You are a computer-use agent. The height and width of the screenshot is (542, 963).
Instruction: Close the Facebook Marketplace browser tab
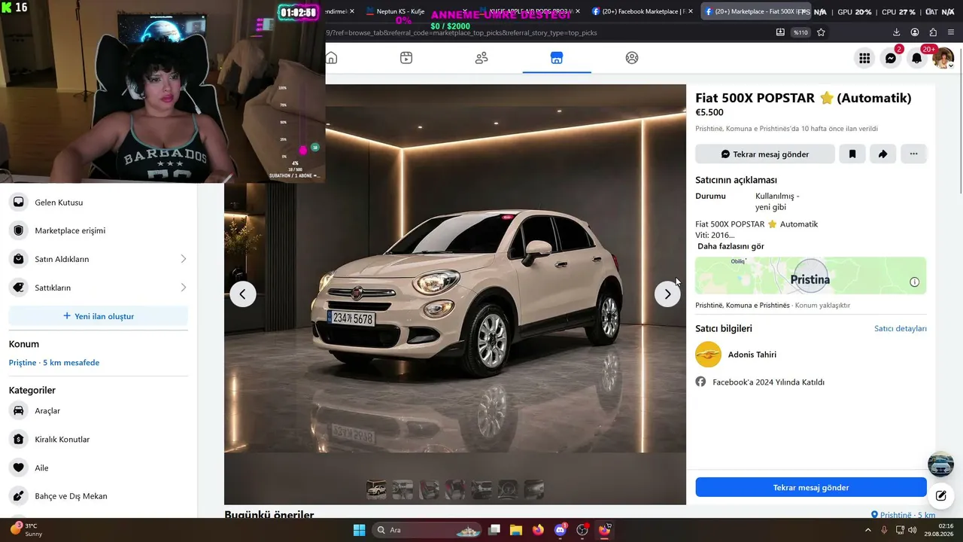pos(691,11)
